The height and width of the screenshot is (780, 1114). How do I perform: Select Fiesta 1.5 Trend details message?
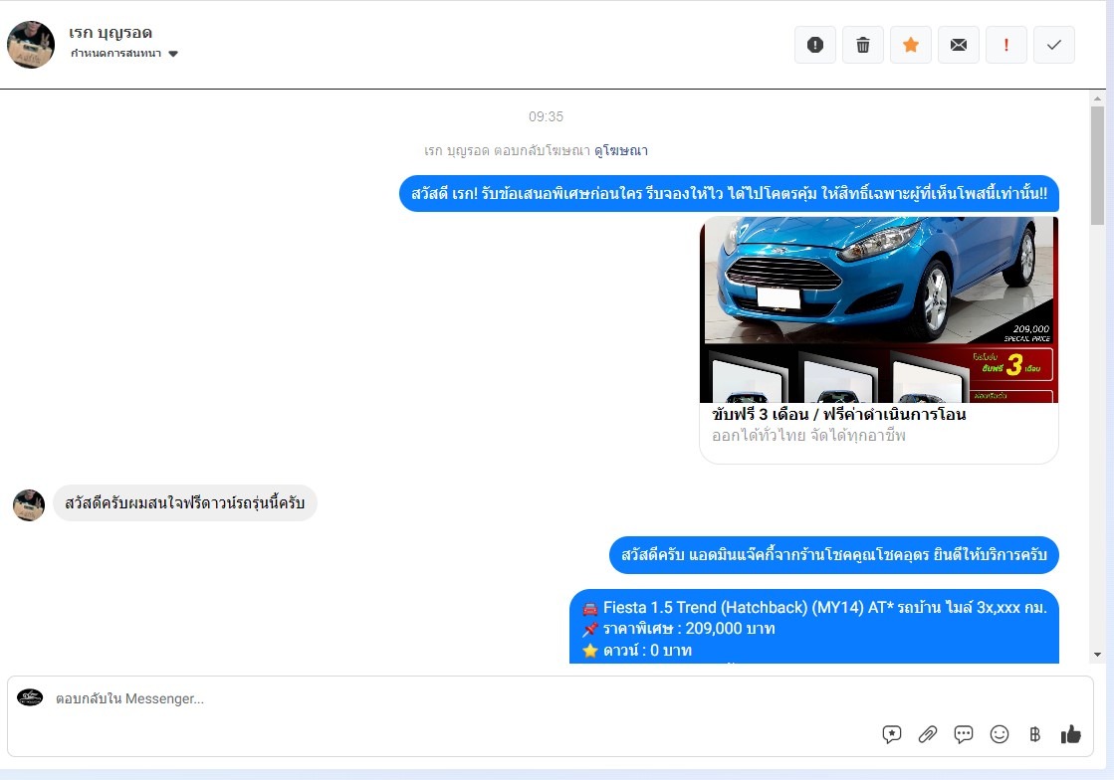(x=814, y=627)
